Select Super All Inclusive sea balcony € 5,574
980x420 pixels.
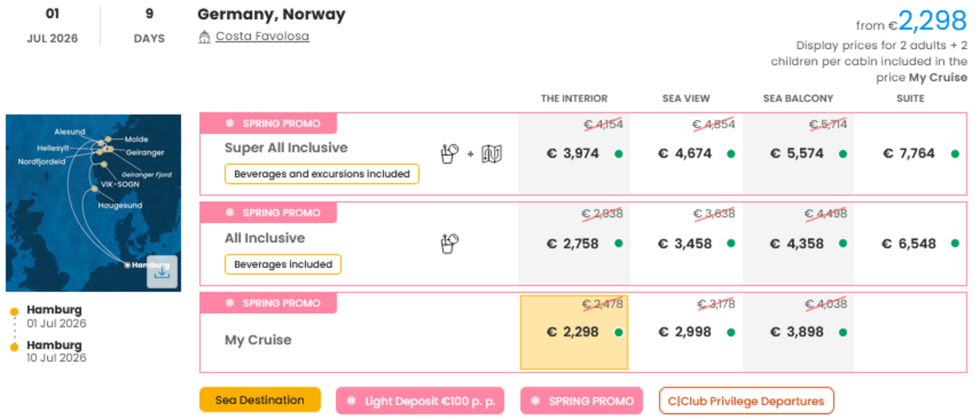click(797, 154)
